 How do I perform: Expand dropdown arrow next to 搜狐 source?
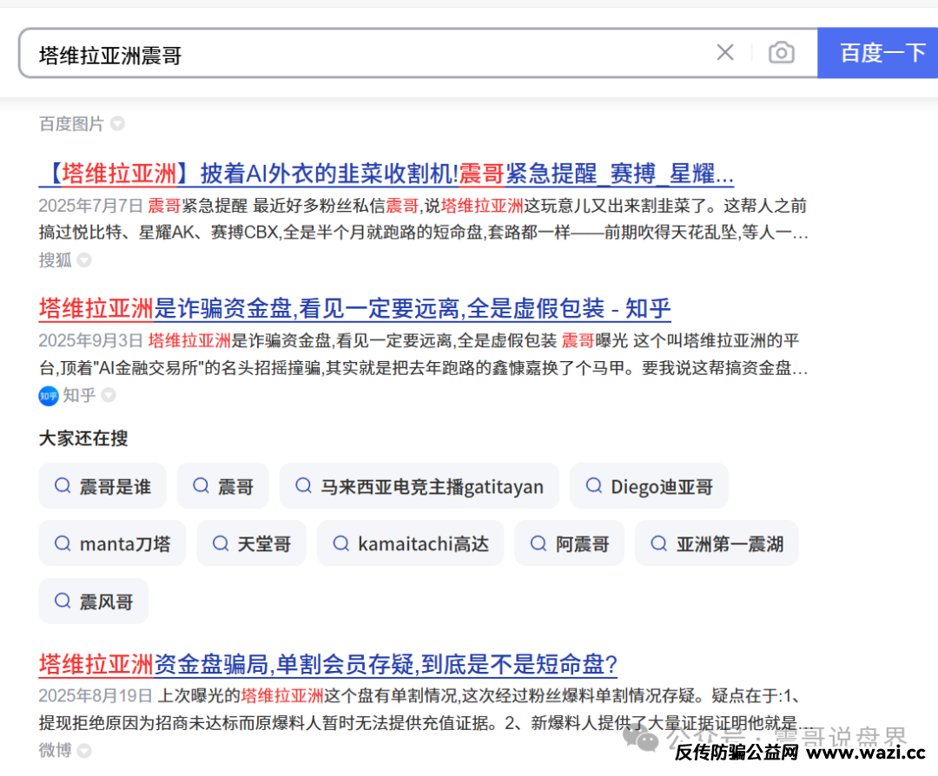tap(84, 260)
